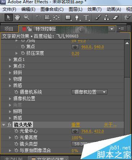Toggle stopwatch for 挤压深度 property
The image size is (132, 160).
click(x=23, y=53)
